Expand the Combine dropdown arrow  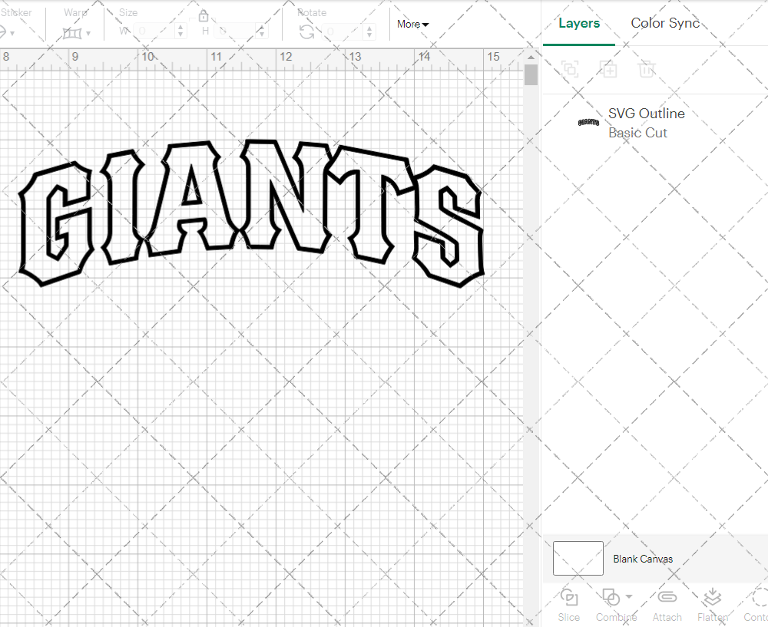[629, 596]
